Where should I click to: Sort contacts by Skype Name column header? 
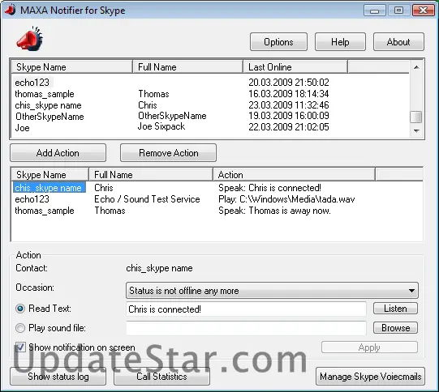[x=71, y=67]
